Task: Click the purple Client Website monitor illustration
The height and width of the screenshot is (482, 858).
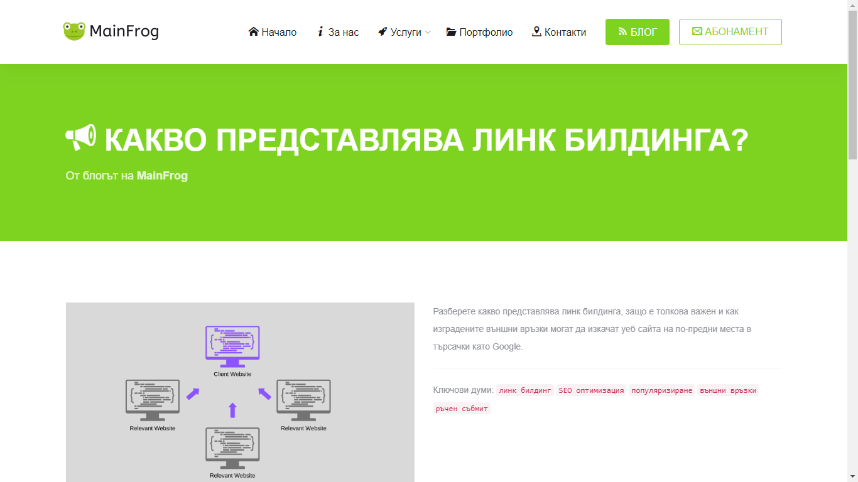Action: 232,346
